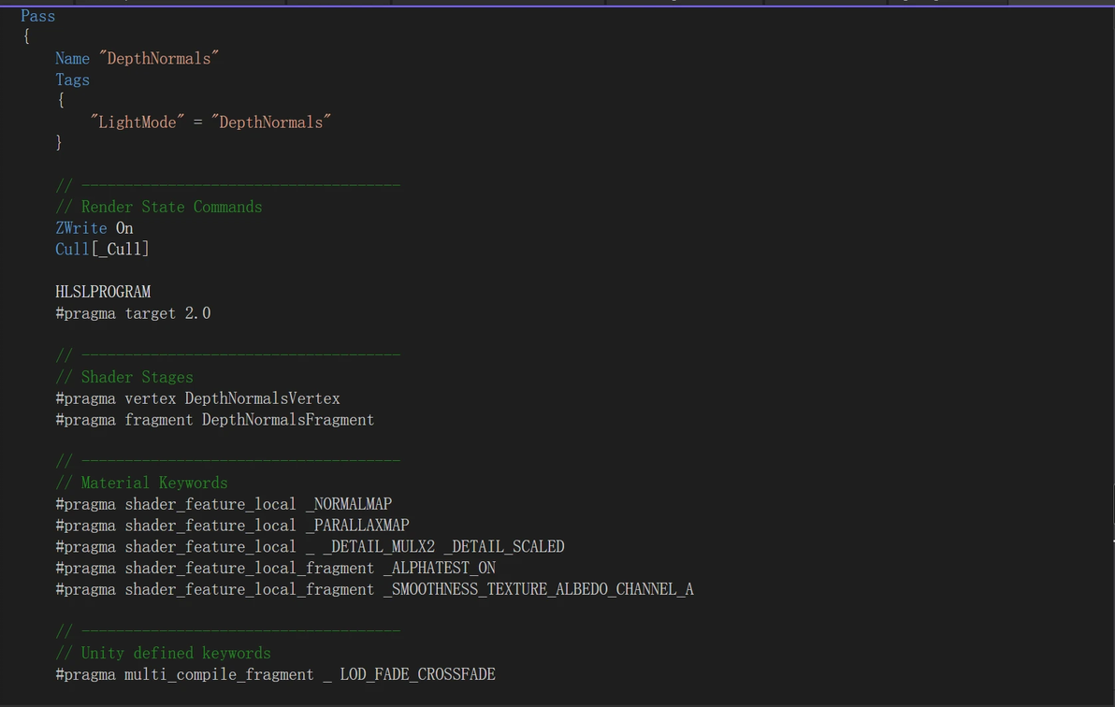Click the Pass keyword at the top
This screenshot has width=1115, height=707.
[37, 16]
